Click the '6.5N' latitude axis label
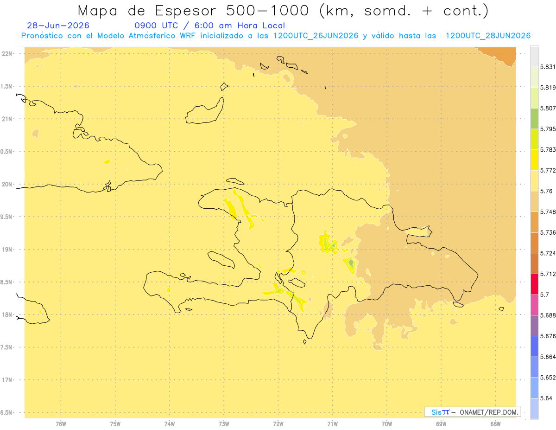This screenshot has width=556, height=430. click(6, 412)
